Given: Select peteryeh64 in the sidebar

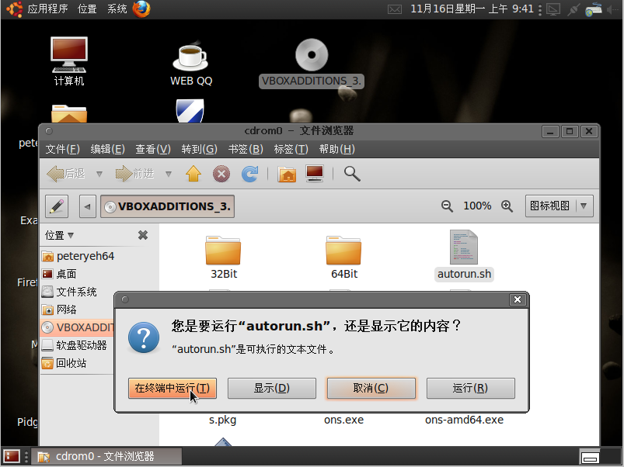Looking at the screenshot, I should click(78, 256).
